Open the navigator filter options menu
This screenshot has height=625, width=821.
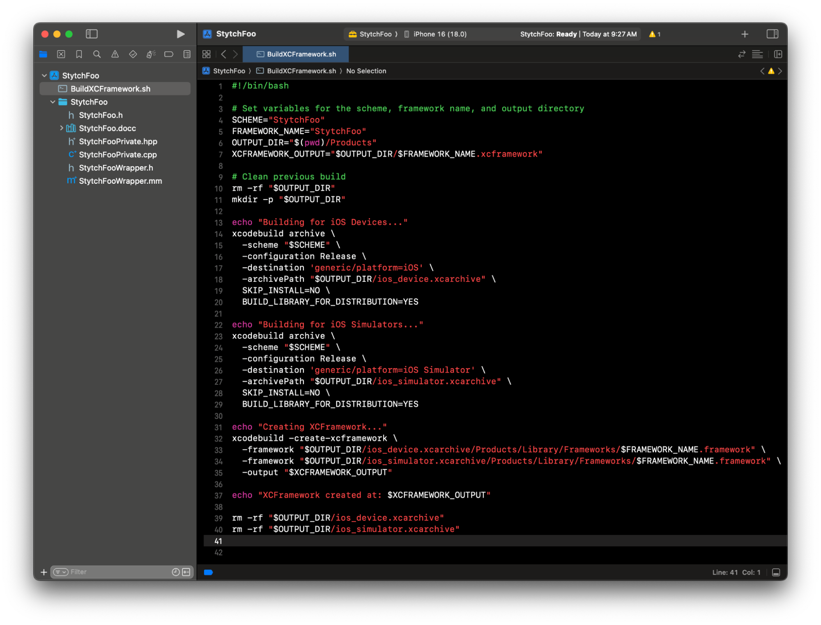pyautogui.click(x=60, y=572)
